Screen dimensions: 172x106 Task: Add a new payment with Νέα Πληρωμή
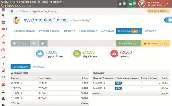click(x=128, y=43)
